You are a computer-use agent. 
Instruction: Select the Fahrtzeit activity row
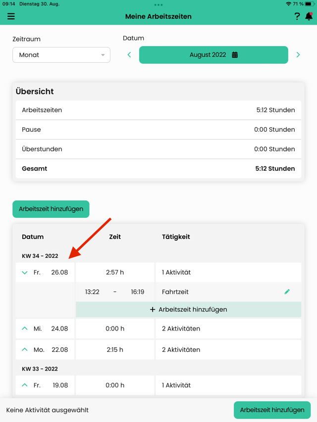click(x=228, y=292)
